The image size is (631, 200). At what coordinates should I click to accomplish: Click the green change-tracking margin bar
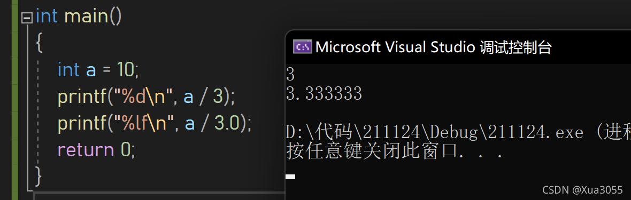tap(16, 100)
